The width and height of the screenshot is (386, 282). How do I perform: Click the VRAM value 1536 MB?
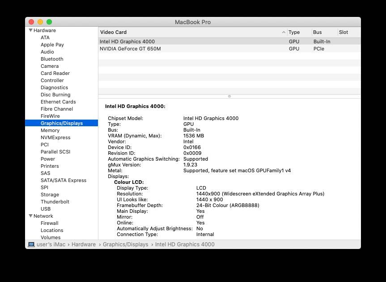[194, 136]
